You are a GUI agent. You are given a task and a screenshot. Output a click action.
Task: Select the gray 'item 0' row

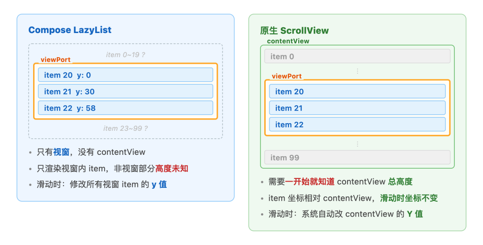tap(357, 56)
